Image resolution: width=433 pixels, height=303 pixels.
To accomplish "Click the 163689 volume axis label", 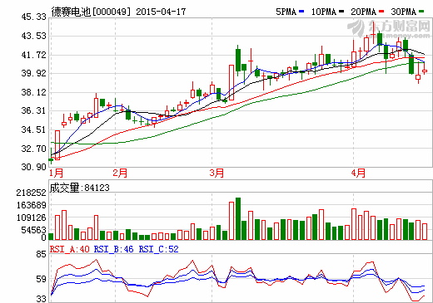I will [31, 205].
